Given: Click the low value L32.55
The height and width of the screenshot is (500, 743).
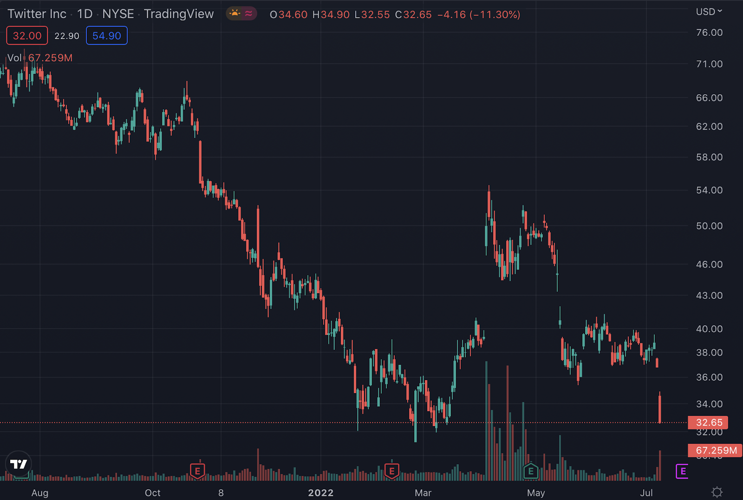Looking at the screenshot, I should point(372,14).
